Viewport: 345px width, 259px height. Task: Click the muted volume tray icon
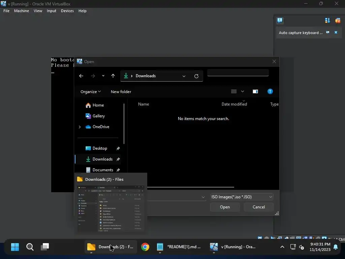[302, 247]
